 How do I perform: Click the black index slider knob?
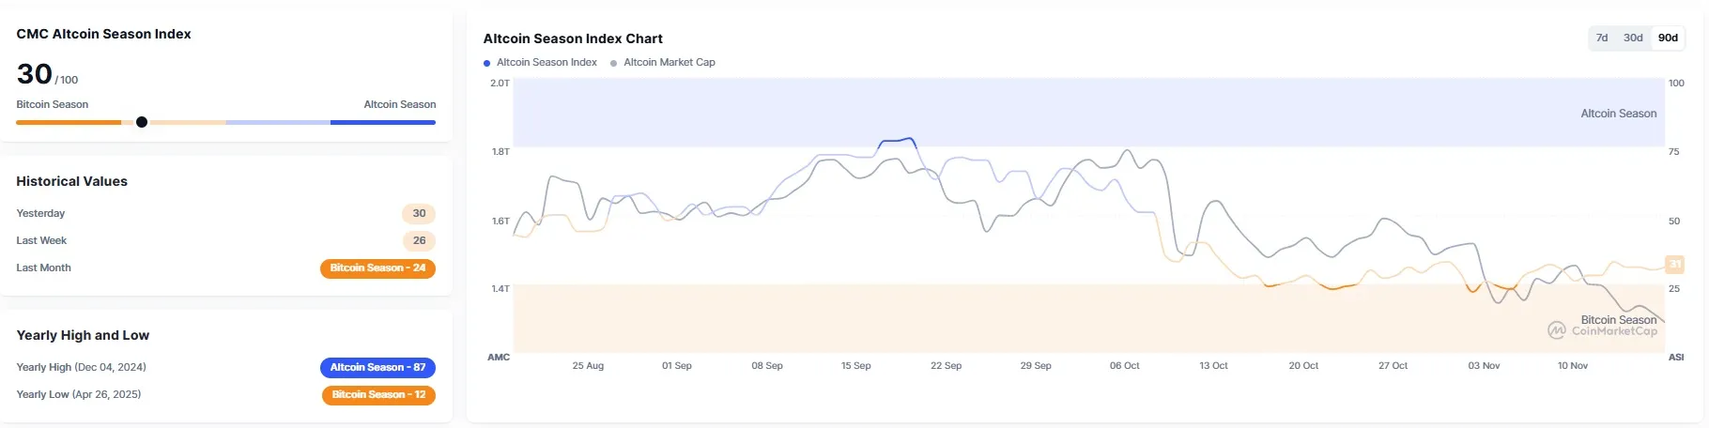(x=142, y=122)
